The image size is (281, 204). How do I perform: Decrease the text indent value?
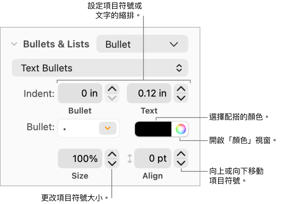click(x=181, y=98)
